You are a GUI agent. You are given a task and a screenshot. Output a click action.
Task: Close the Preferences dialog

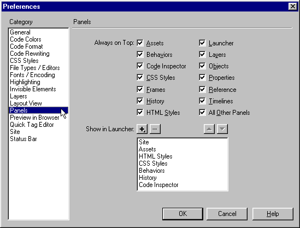pos(293,7)
